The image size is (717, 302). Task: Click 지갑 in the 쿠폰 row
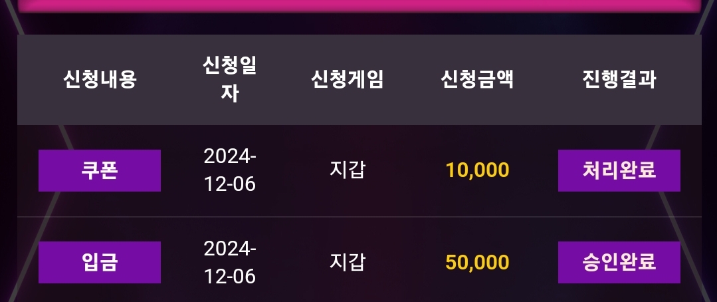coord(347,170)
